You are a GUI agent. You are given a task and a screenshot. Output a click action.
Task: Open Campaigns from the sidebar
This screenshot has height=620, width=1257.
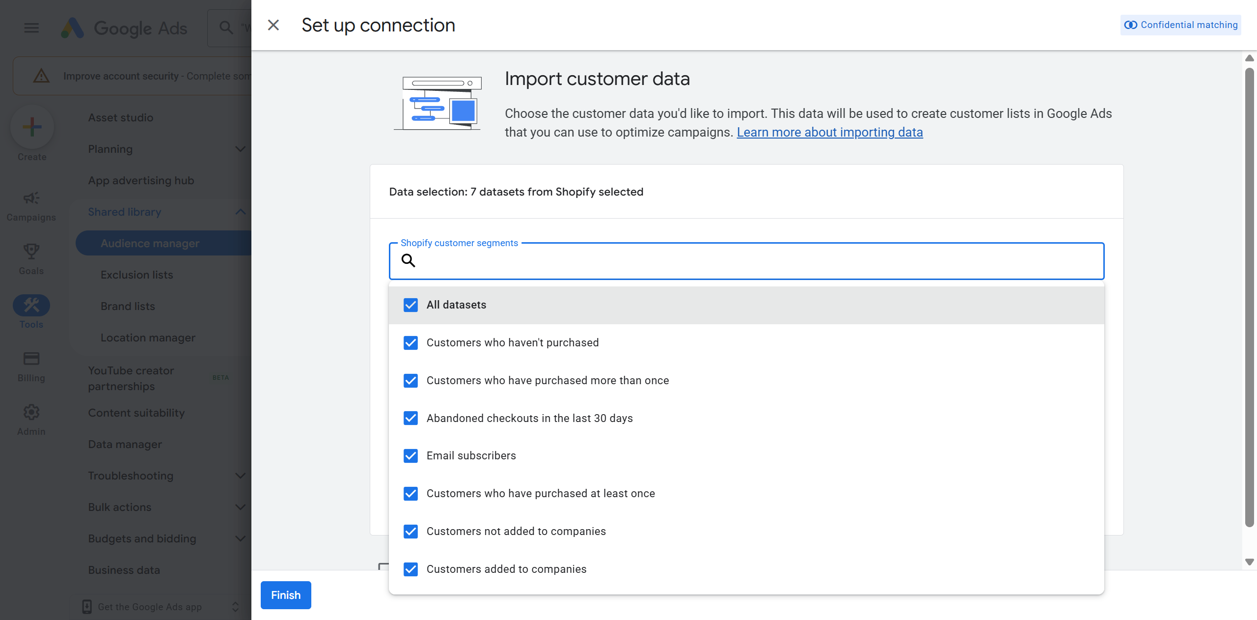coord(31,207)
